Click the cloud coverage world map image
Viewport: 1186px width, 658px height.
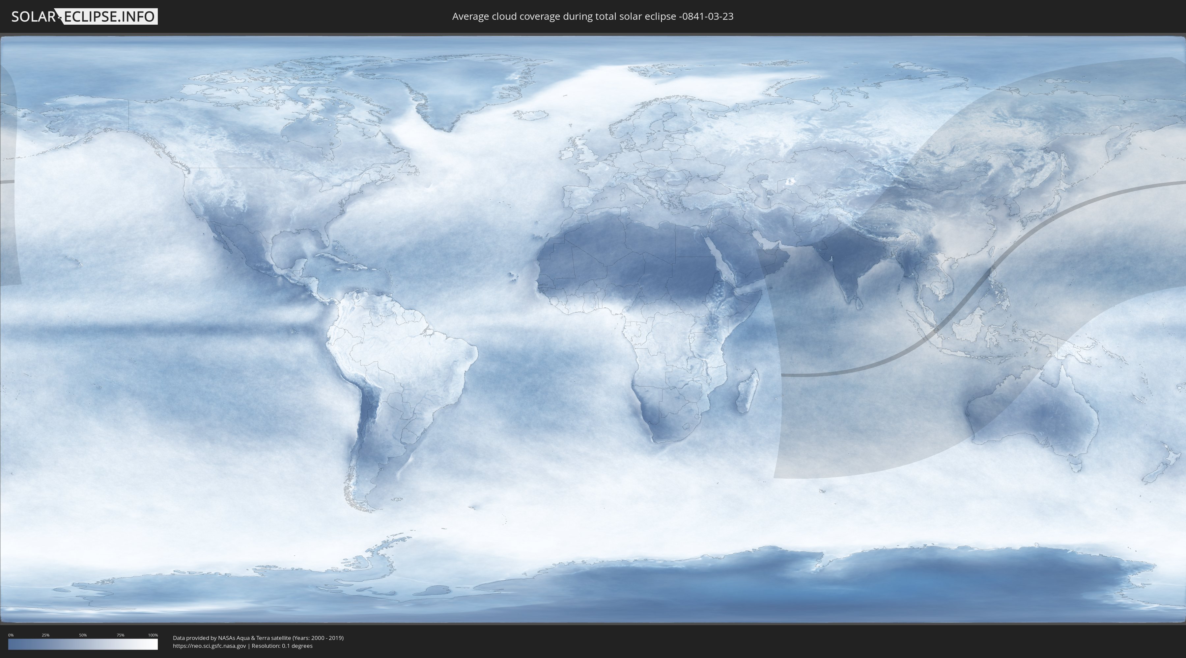(x=593, y=330)
